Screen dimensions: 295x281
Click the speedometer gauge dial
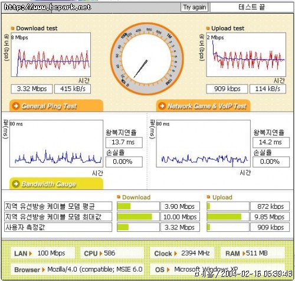click(x=147, y=59)
